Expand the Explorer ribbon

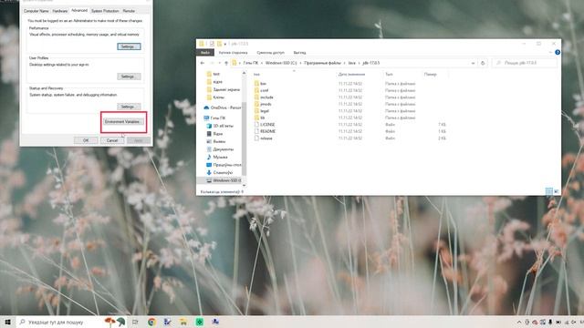pos(550,53)
